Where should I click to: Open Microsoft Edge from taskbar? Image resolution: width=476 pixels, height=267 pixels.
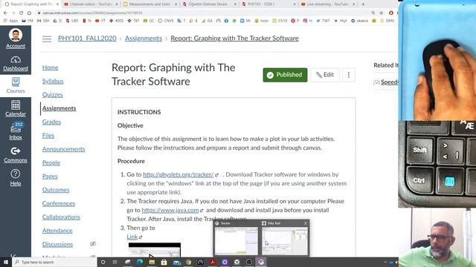pyautogui.click(x=140, y=262)
